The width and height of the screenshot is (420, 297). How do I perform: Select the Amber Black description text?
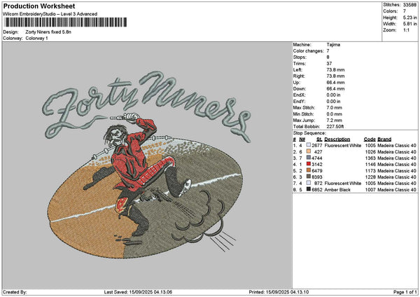click(x=337, y=189)
